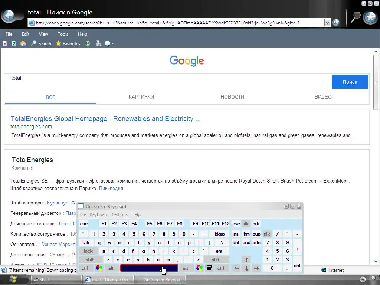Click into the URL address field

[x=179, y=23]
